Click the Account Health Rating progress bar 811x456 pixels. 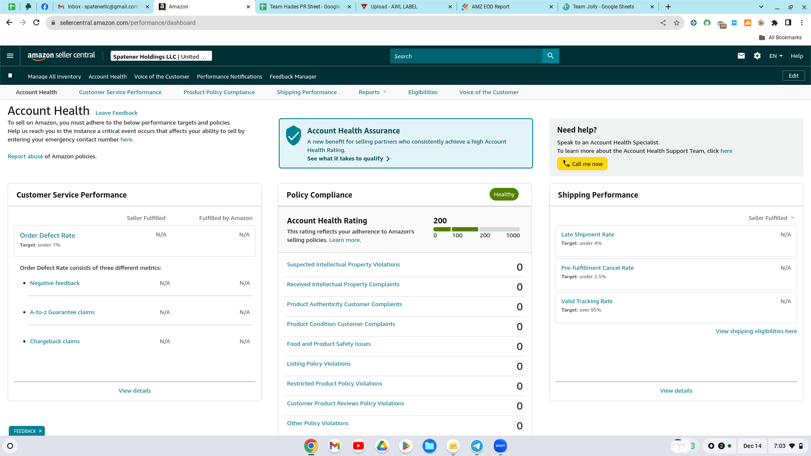476,229
